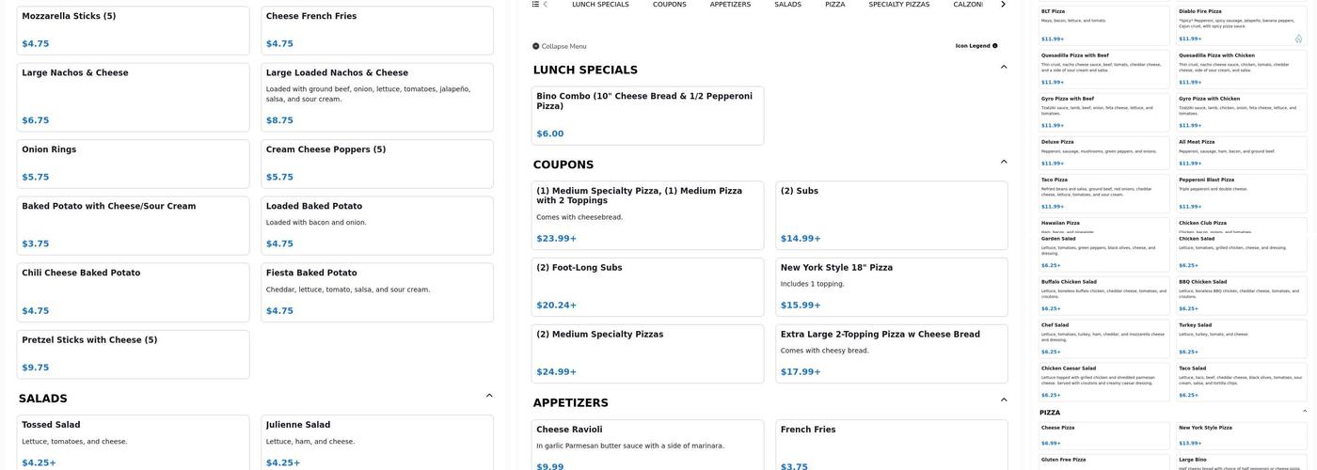Open the Bino Combo lunch special item
Image resolution: width=1317 pixels, height=470 pixels.
click(647, 116)
